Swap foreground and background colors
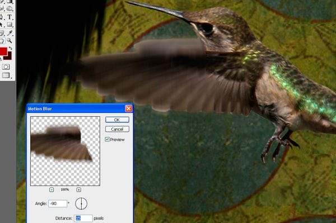 coord(11,49)
